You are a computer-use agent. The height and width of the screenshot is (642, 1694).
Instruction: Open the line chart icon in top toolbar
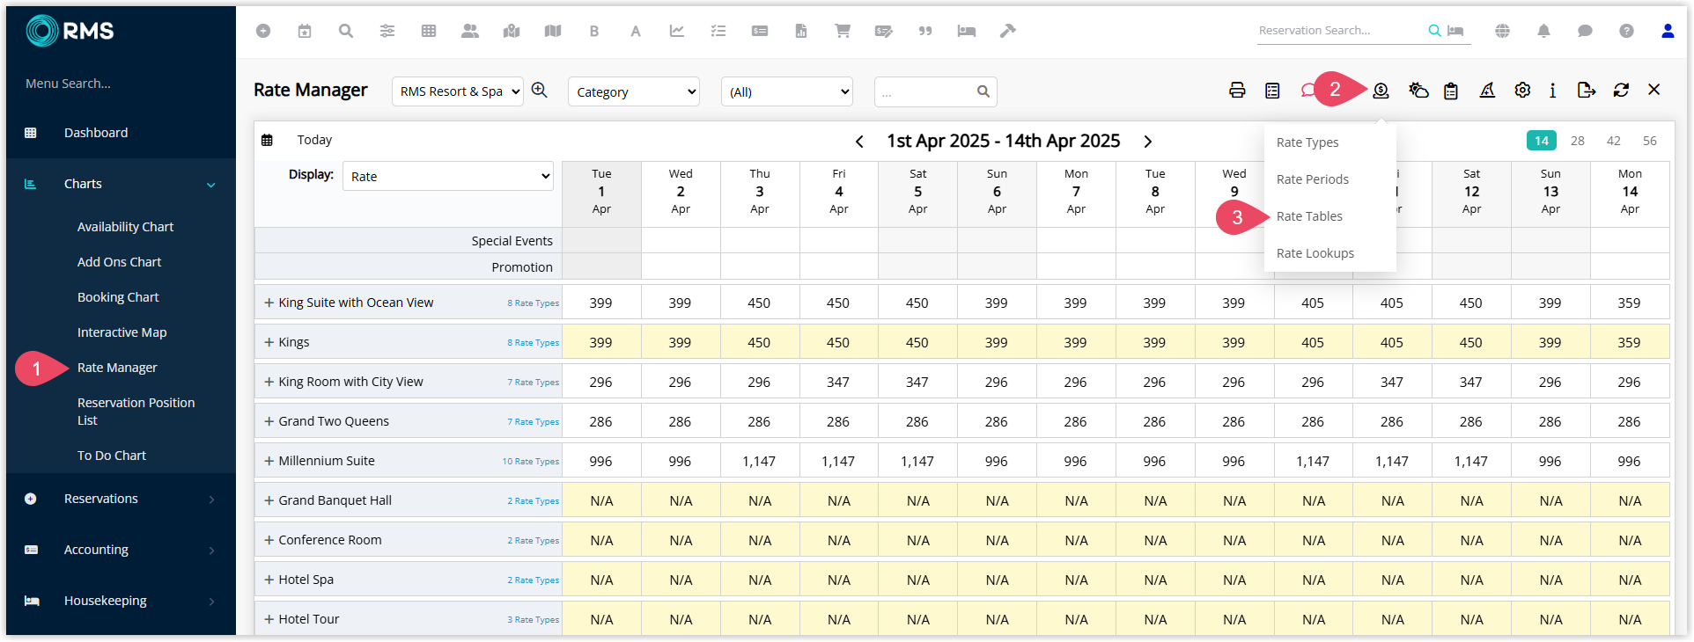[x=677, y=31]
